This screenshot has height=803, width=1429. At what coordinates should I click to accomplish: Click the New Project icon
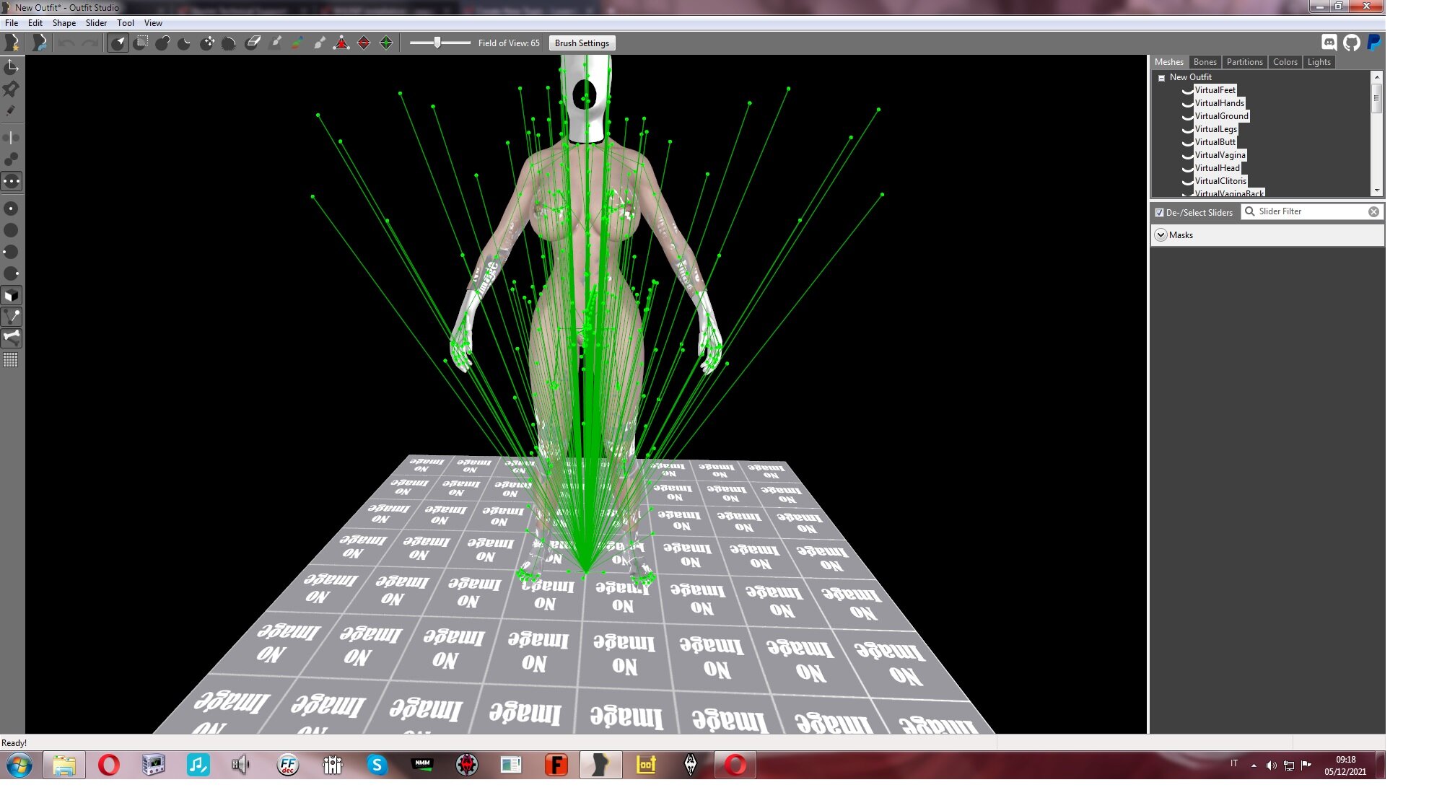tap(12, 43)
